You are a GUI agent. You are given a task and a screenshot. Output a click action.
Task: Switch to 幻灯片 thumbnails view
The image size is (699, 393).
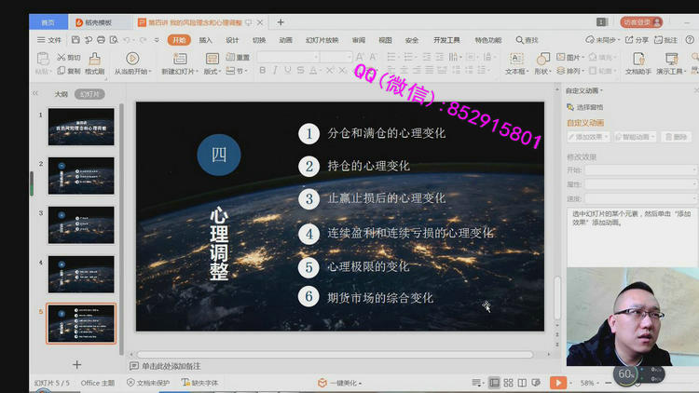click(x=88, y=93)
